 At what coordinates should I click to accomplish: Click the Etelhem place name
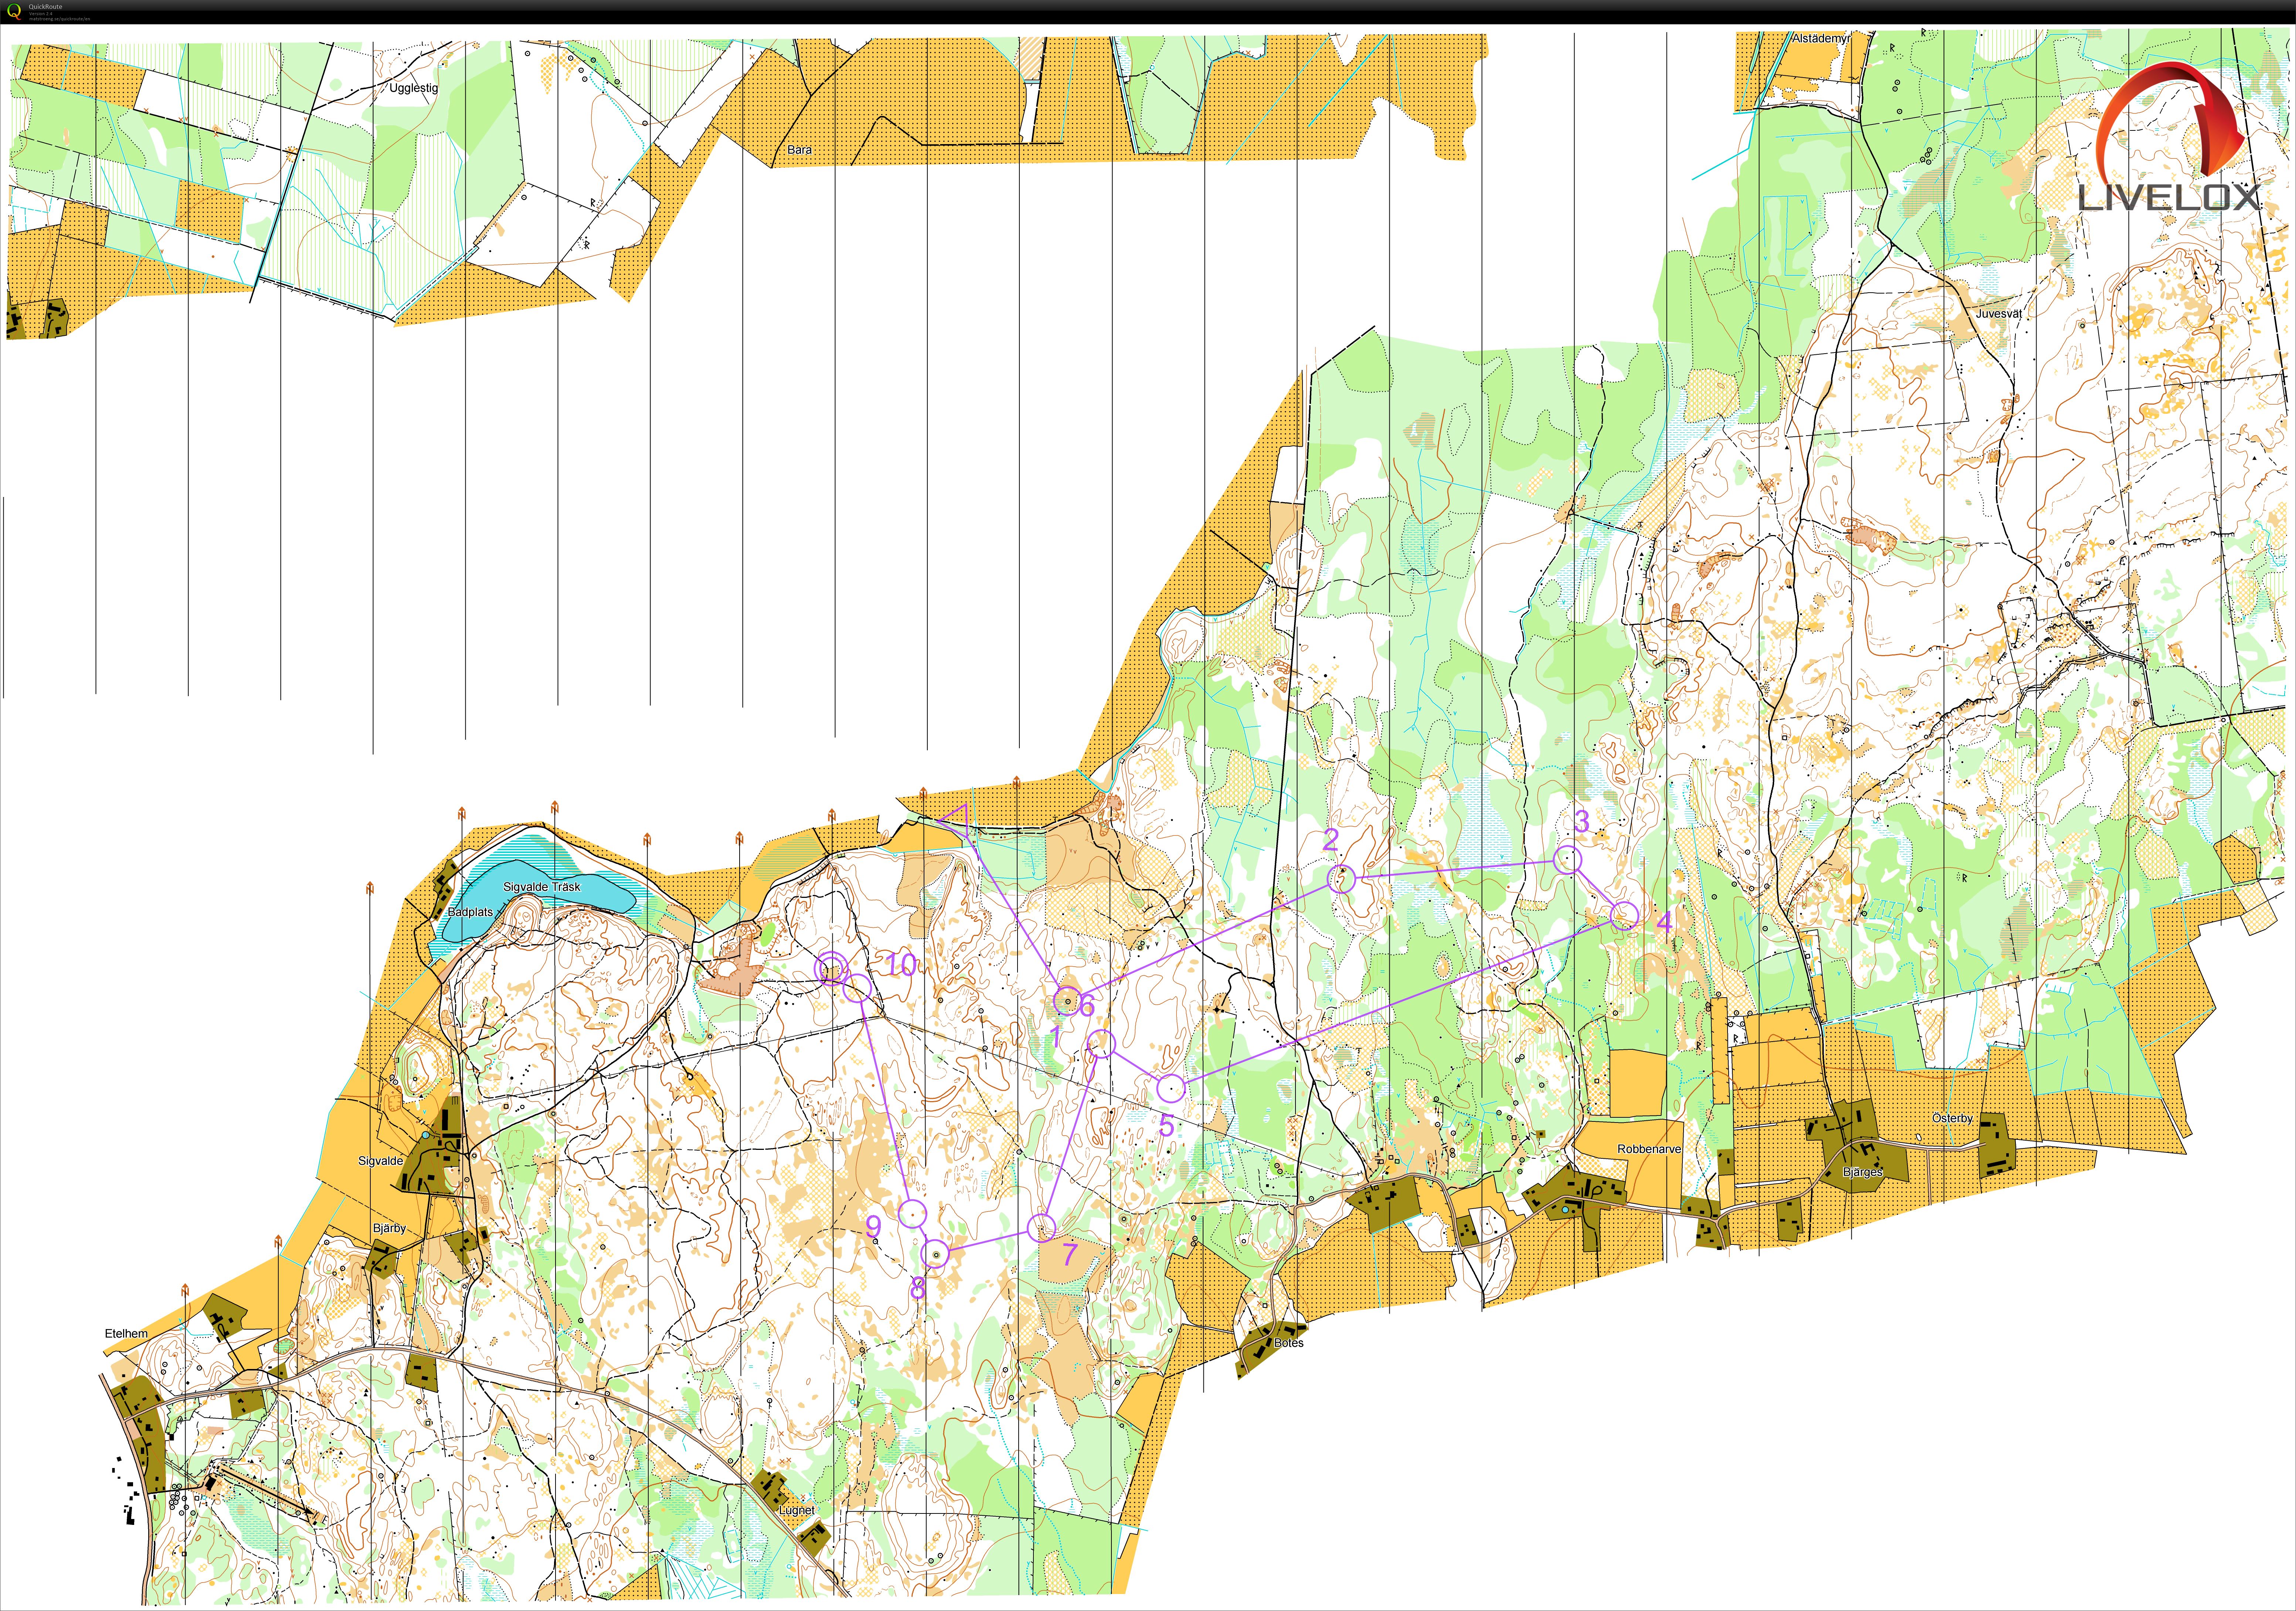(x=126, y=1333)
